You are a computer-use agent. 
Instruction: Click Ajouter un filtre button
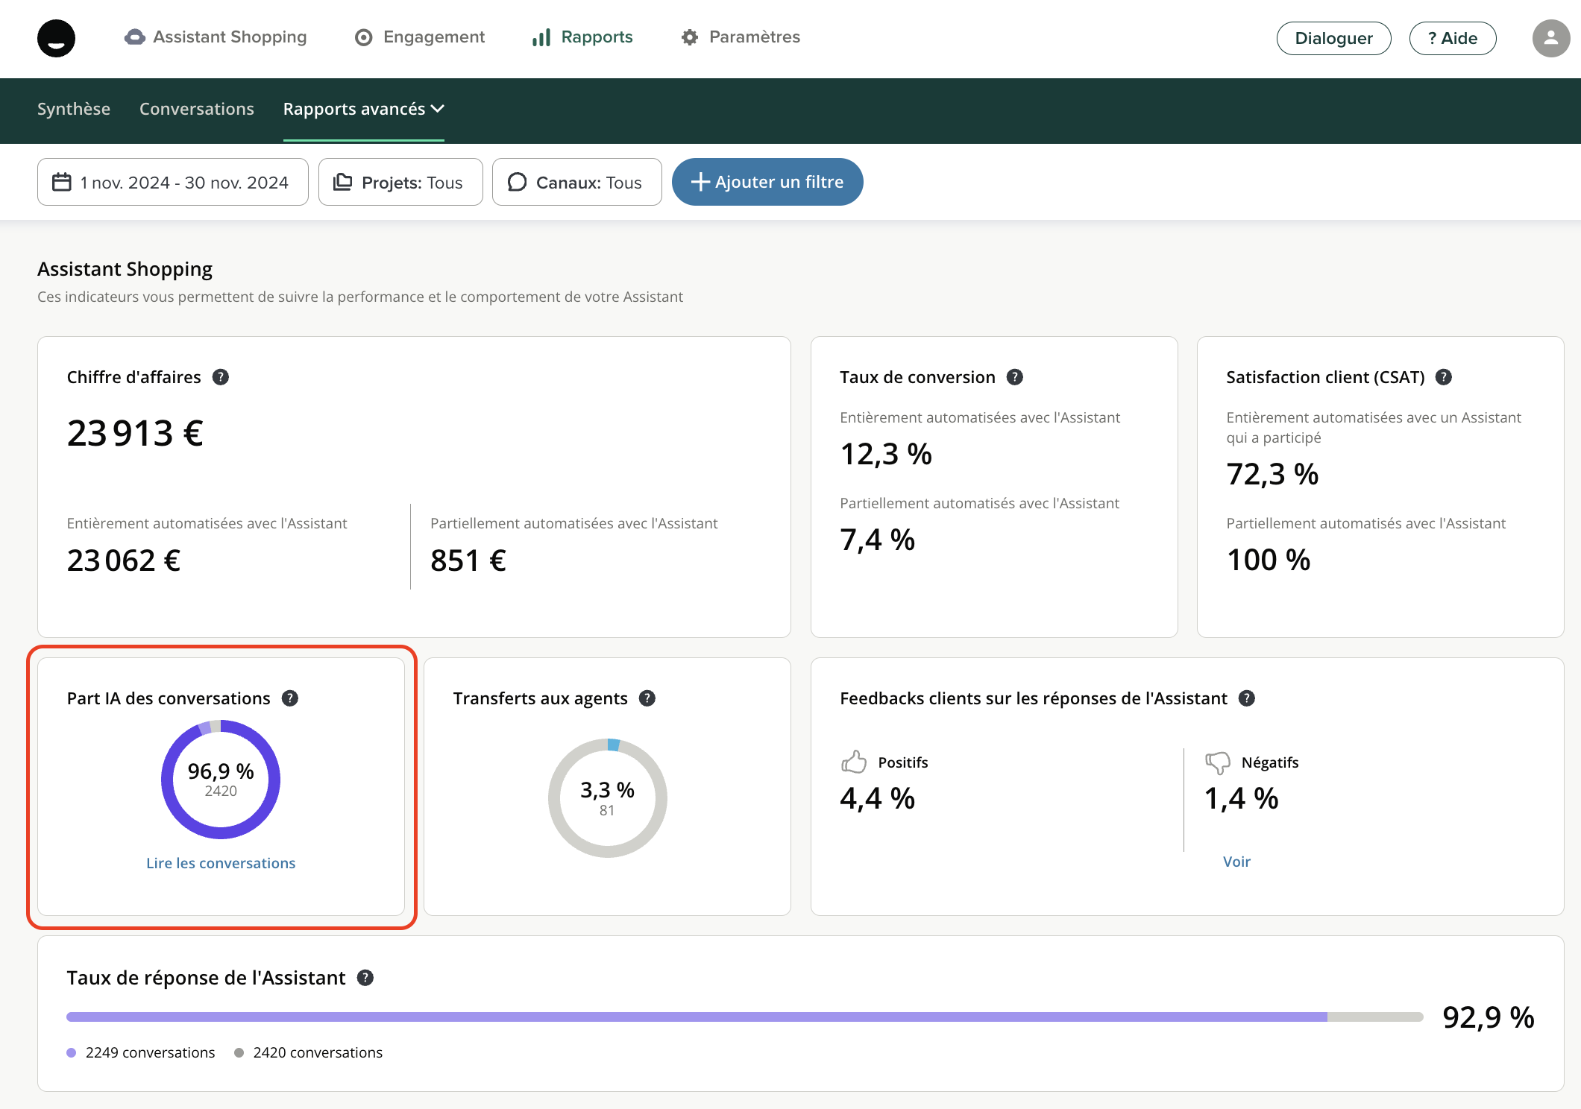(x=767, y=182)
